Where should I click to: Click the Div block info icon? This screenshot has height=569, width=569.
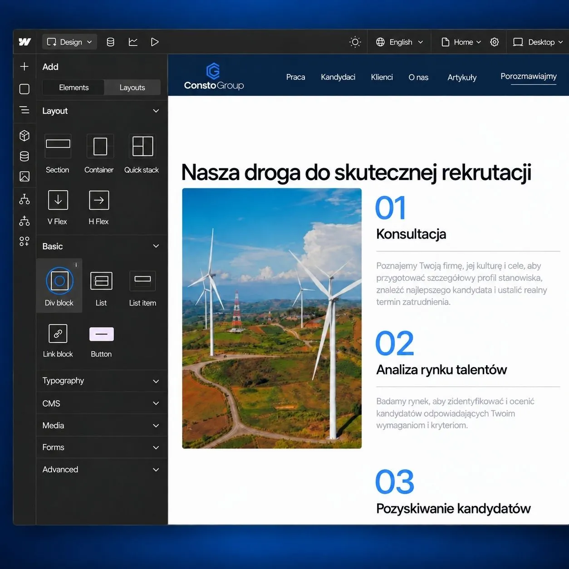tap(76, 265)
